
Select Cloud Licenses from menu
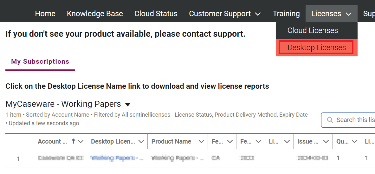[313, 30]
